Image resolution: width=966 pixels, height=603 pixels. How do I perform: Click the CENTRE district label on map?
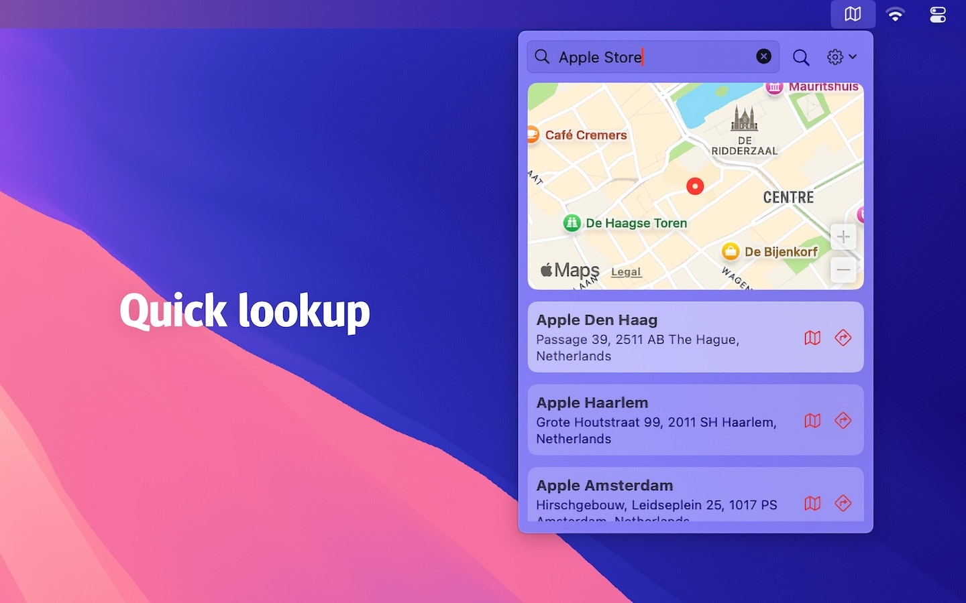tap(788, 198)
